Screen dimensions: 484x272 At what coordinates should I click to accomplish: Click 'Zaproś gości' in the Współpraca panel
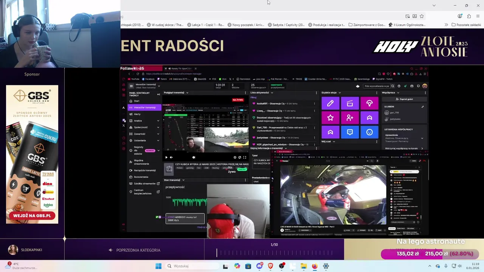click(404, 99)
